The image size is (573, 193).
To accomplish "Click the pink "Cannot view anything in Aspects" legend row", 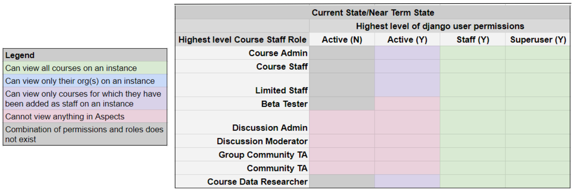I will coord(65,116).
